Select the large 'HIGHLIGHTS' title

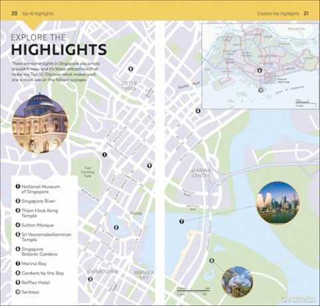tap(59, 49)
